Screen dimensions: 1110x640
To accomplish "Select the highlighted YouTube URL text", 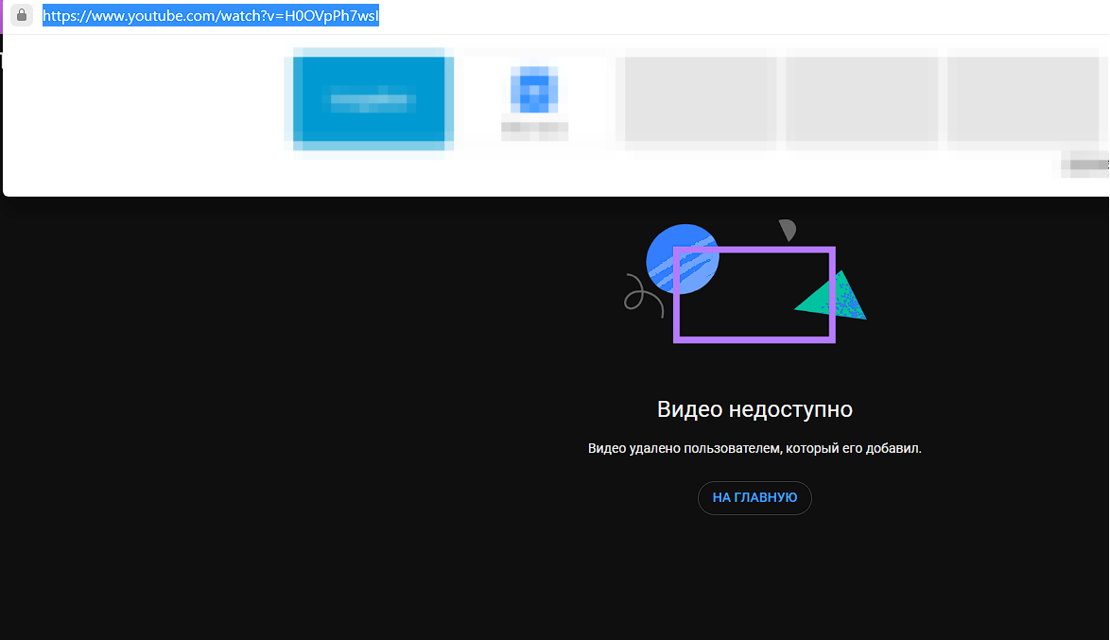I will [212, 15].
